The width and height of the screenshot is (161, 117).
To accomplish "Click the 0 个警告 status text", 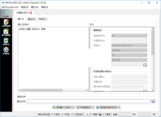I will (x=94, y=114).
